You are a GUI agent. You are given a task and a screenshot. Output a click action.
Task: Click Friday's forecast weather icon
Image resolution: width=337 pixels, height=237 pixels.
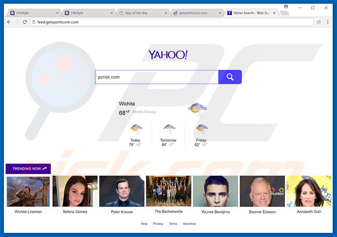[202, 128]
